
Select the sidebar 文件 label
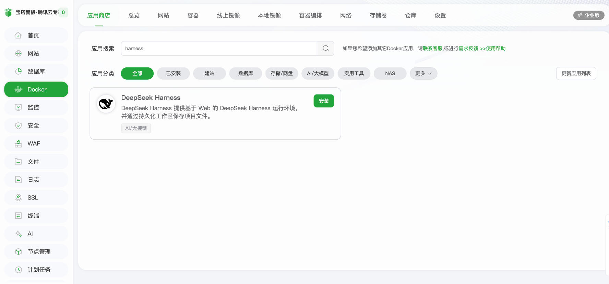pos(33,162)
